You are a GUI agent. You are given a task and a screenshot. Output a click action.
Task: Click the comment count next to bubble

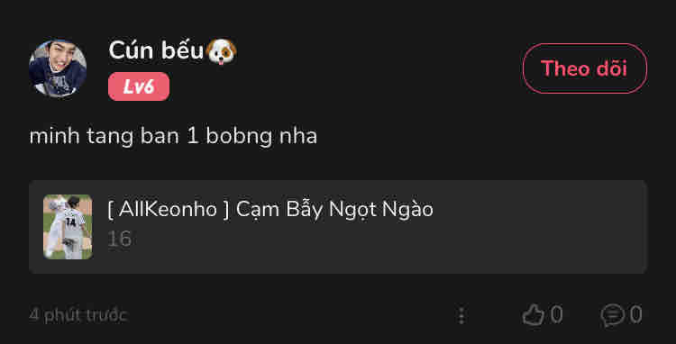point(636,314)
